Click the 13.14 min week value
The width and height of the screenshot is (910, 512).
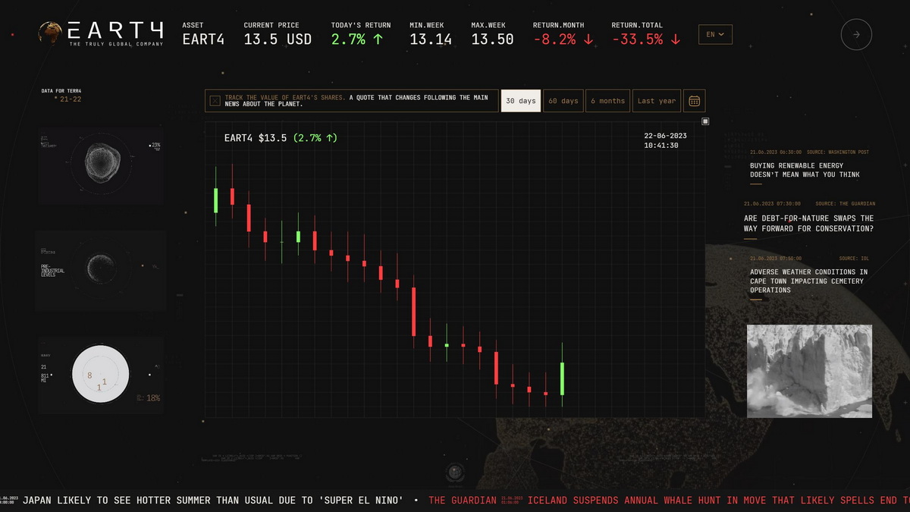[x=431, y=39]
